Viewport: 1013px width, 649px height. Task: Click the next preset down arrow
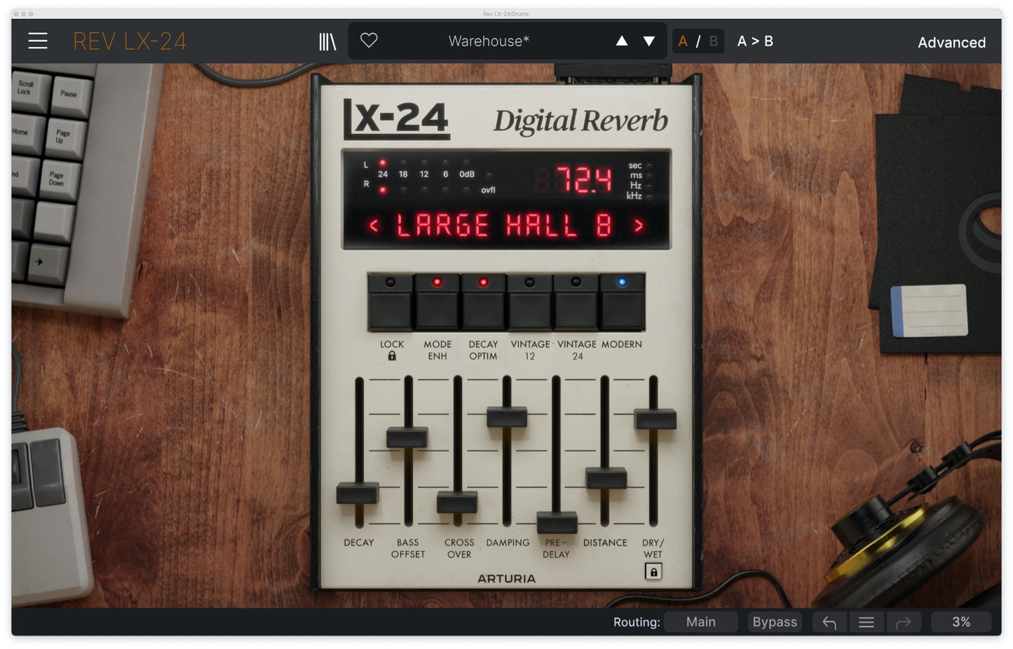648,41
